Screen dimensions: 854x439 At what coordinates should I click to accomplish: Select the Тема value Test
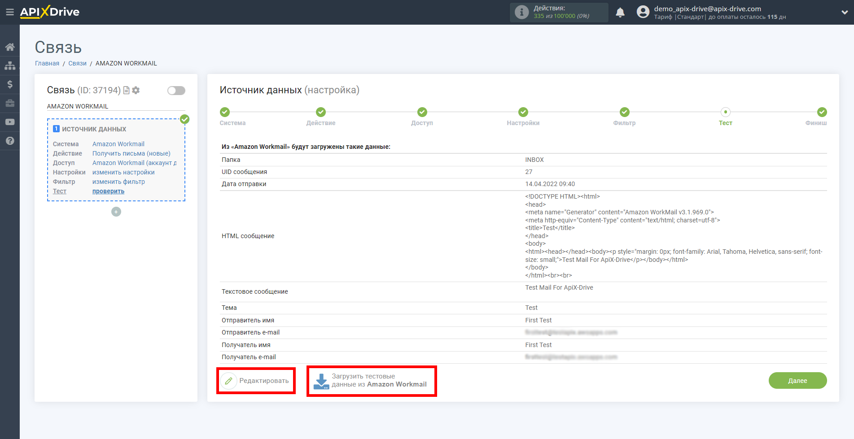click(x=531, y=308)
